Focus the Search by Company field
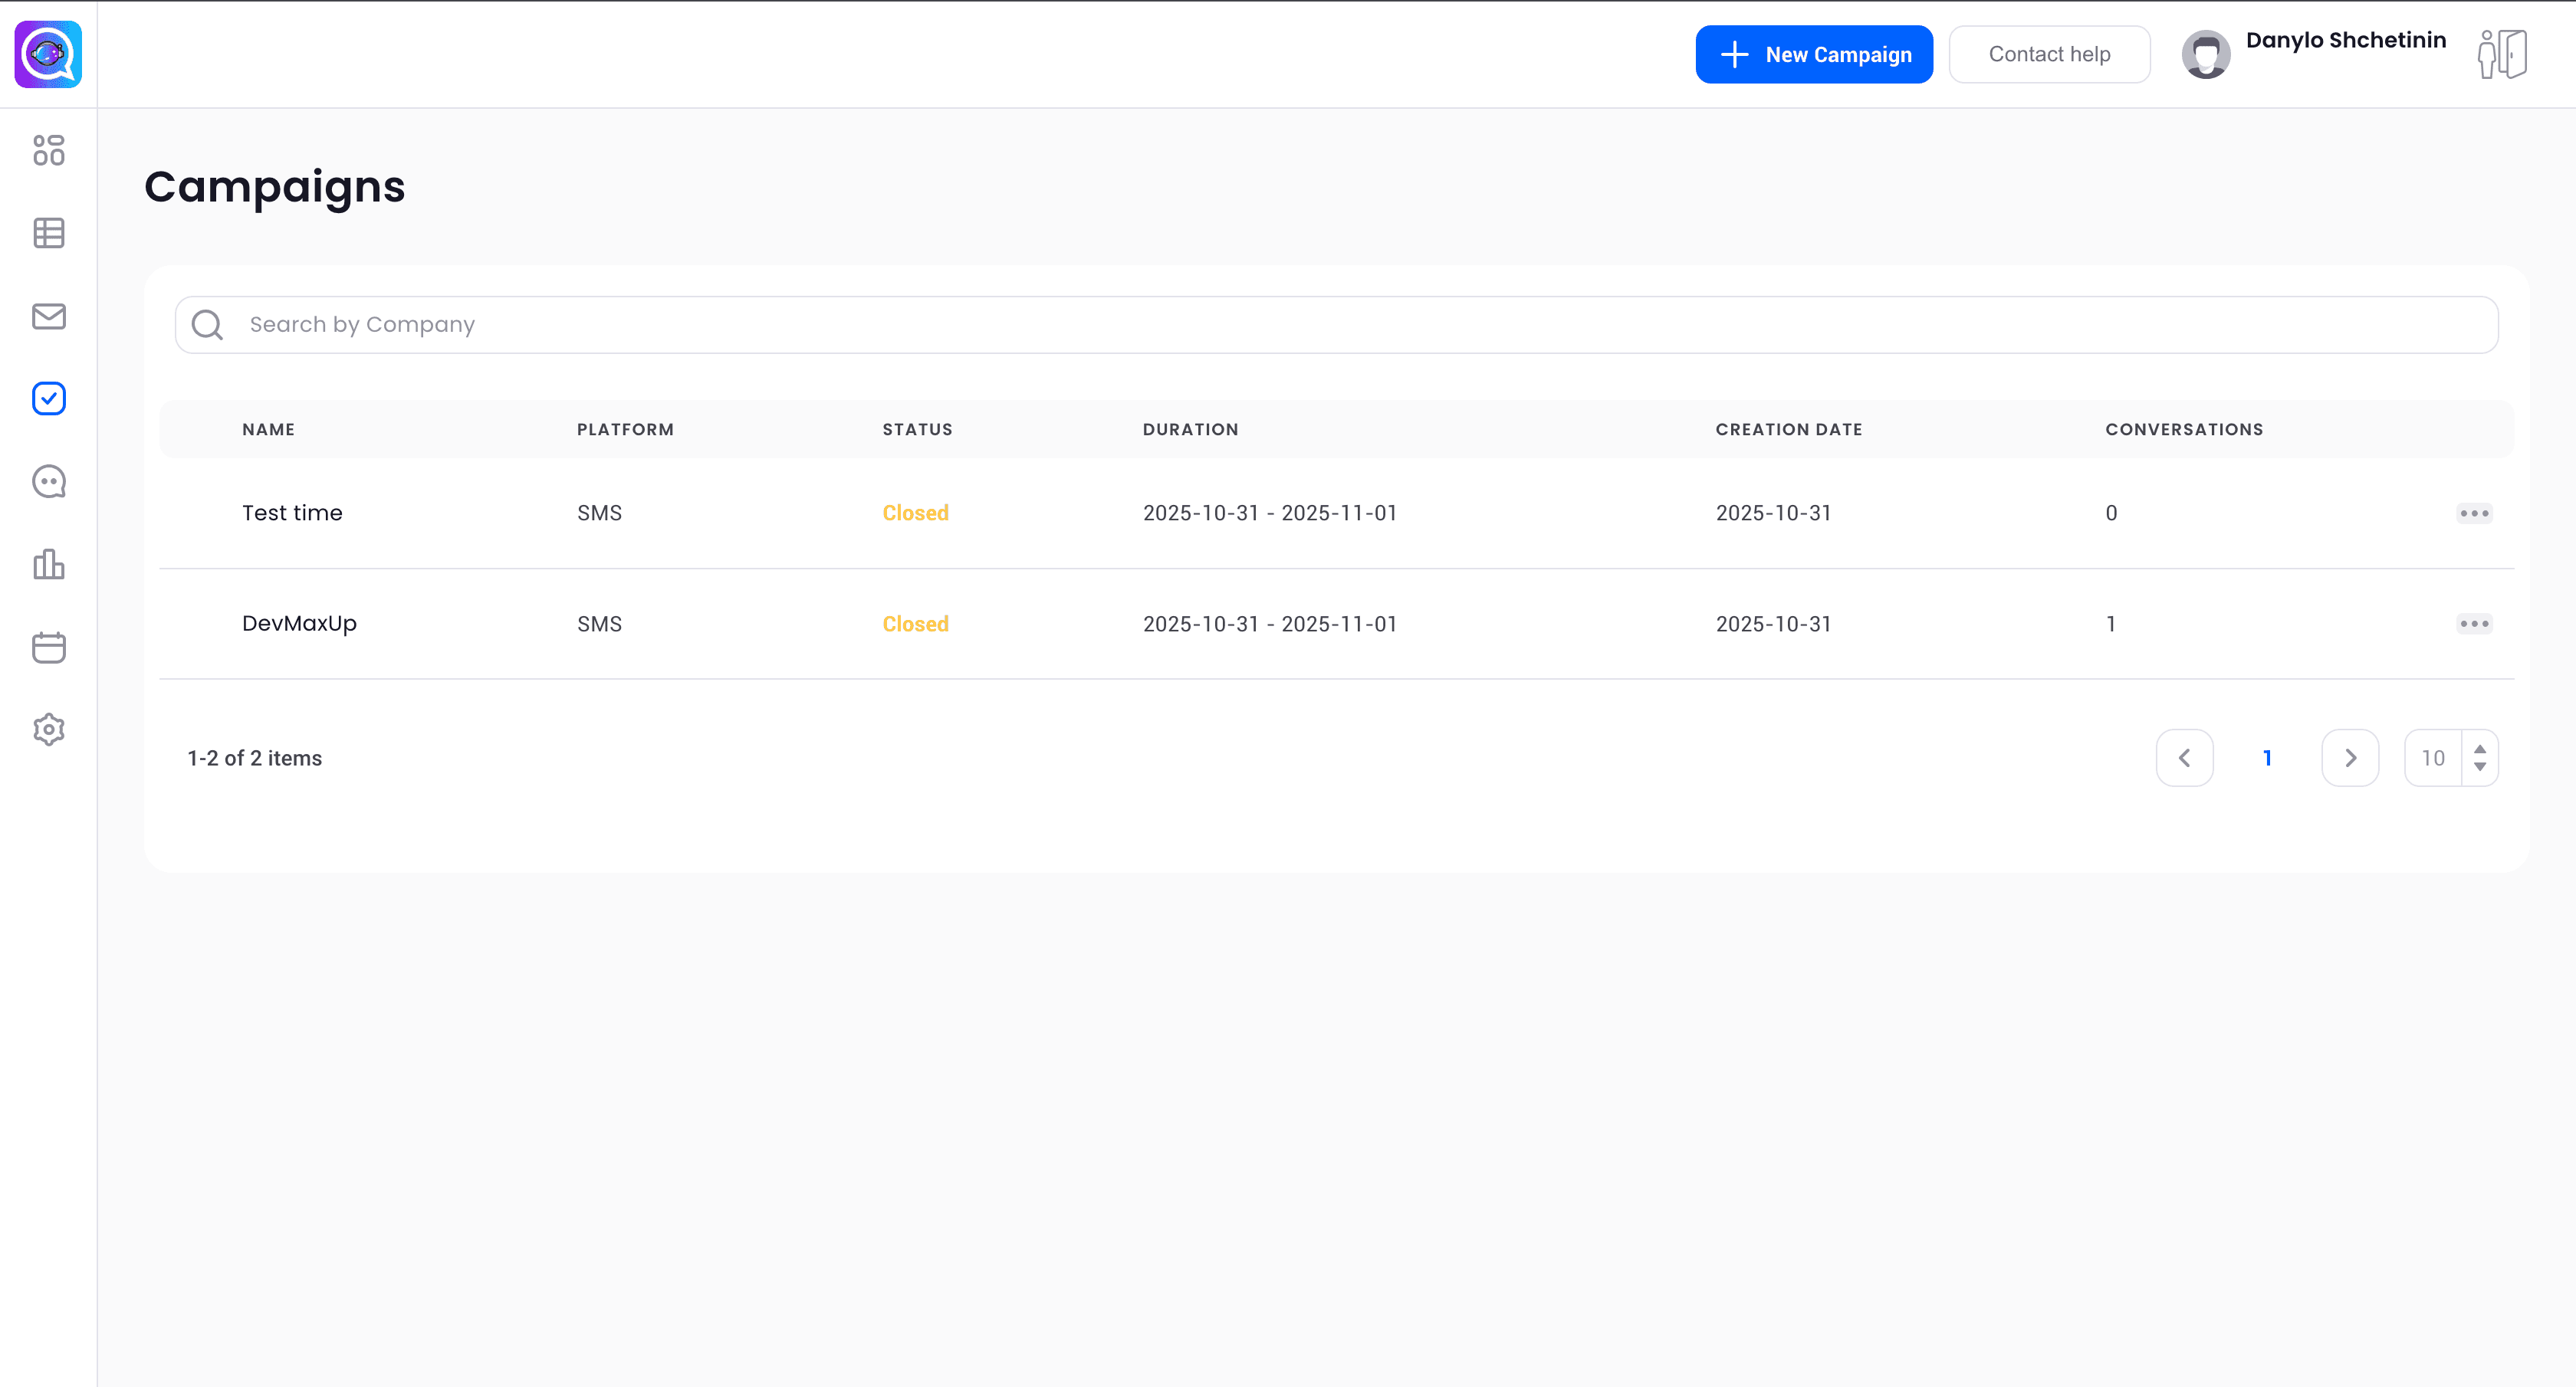 (1336, 325)
